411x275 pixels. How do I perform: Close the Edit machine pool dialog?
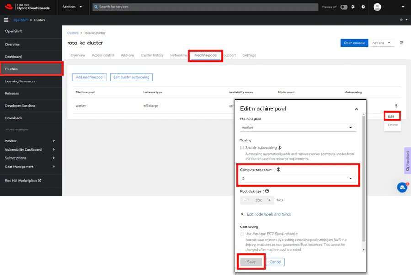pos(356,109)
